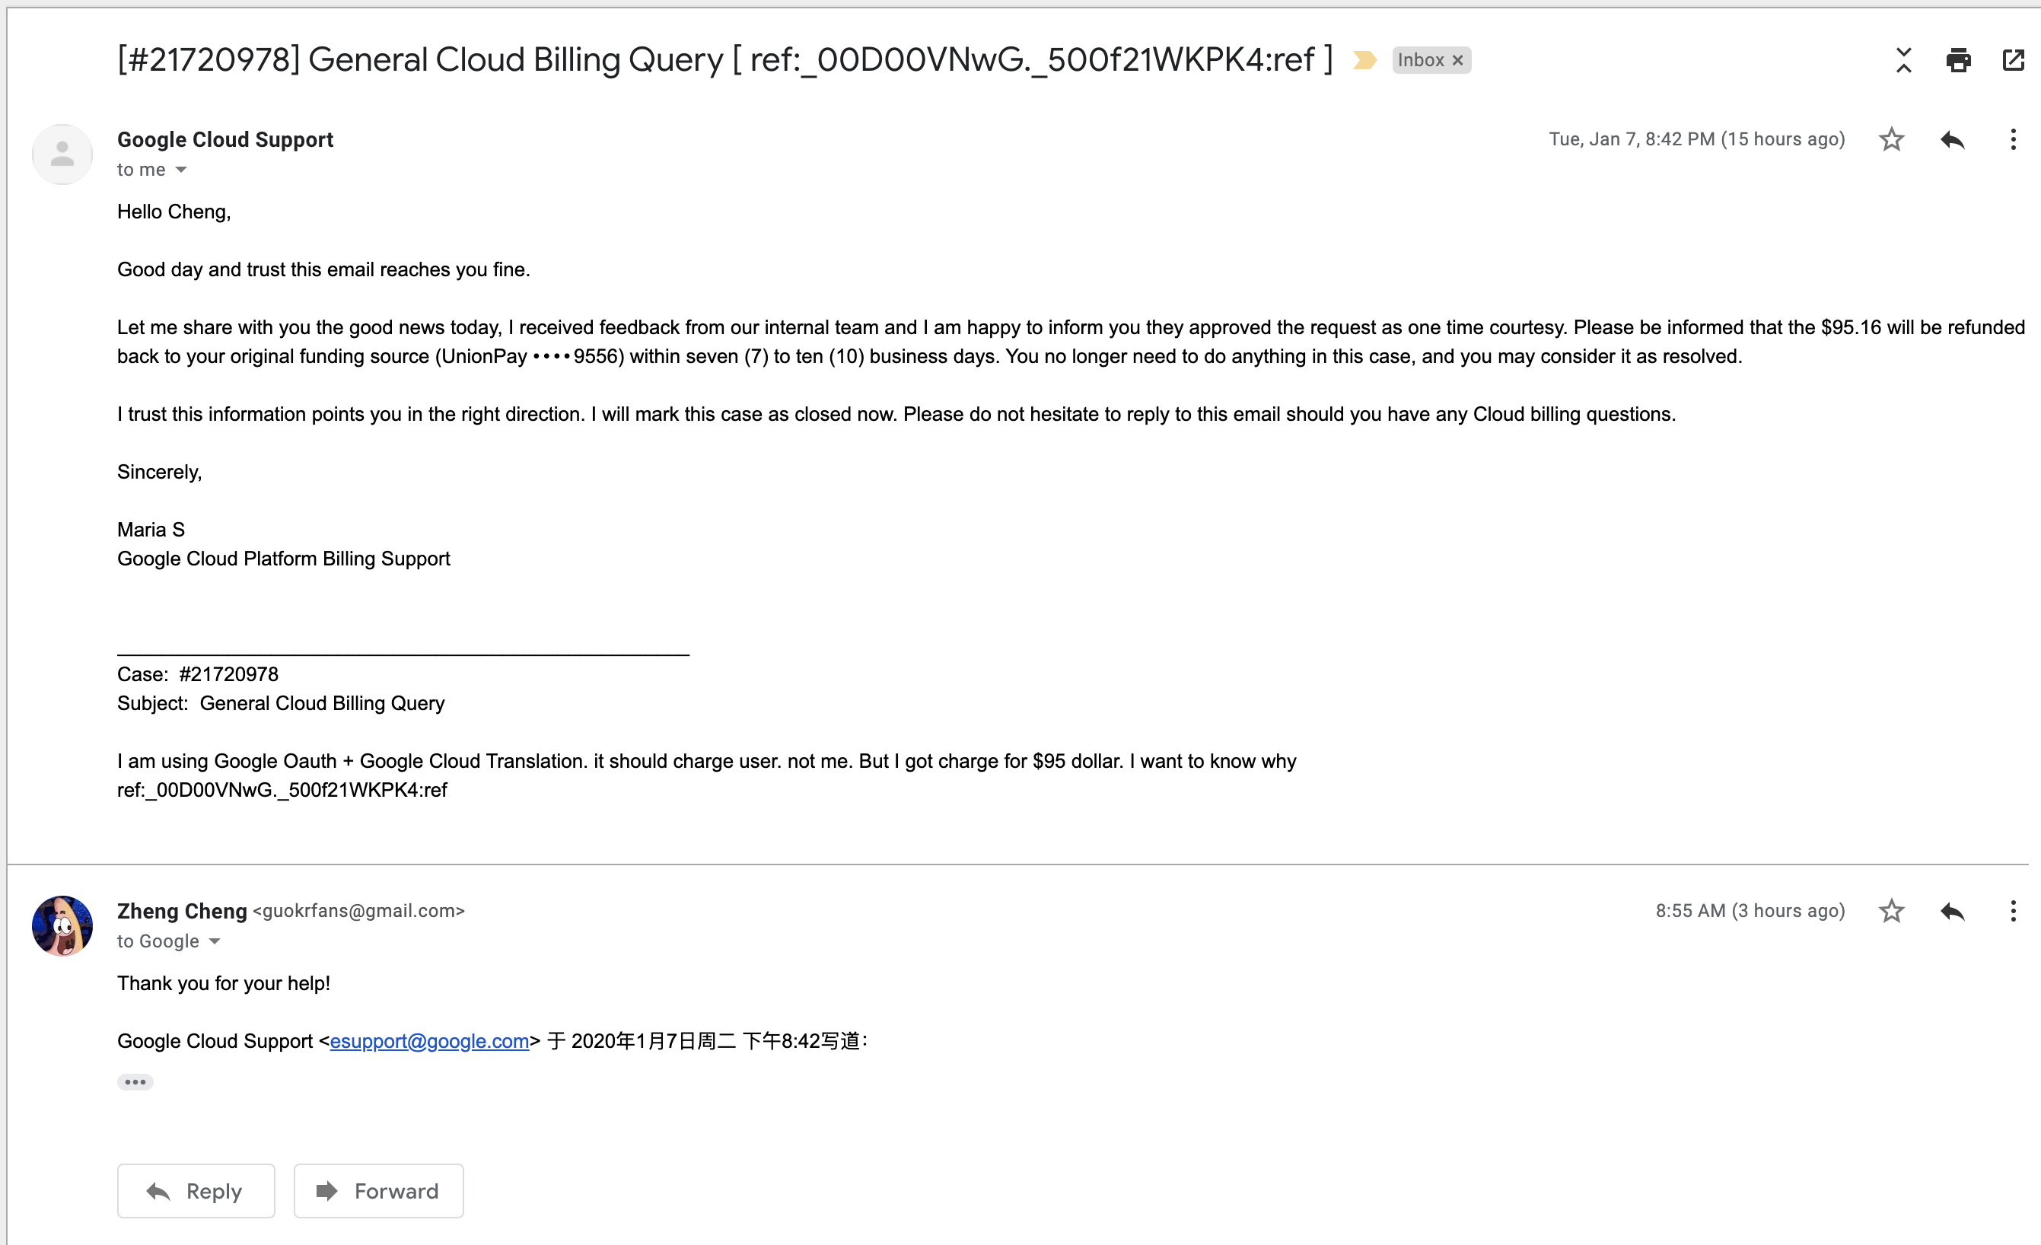Print all messages in this conversation

[x=1958, y=59]
